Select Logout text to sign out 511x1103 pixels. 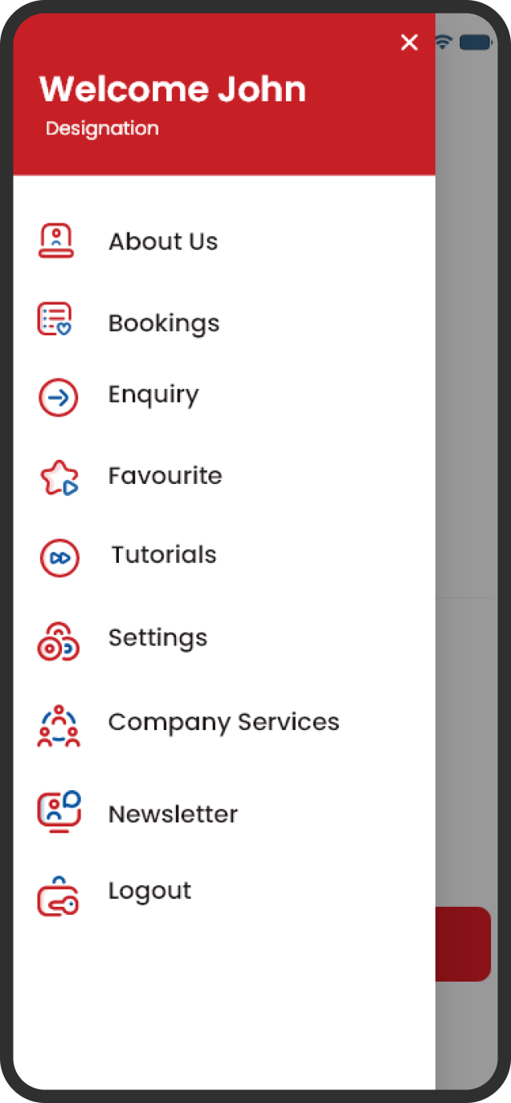pyautogui.click(x=150, y=891)
